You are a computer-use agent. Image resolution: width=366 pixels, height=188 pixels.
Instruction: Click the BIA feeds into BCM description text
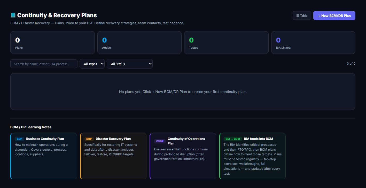point(253,159)
